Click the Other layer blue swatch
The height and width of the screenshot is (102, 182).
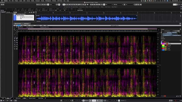pyautogui.click(x=163, y=50)
